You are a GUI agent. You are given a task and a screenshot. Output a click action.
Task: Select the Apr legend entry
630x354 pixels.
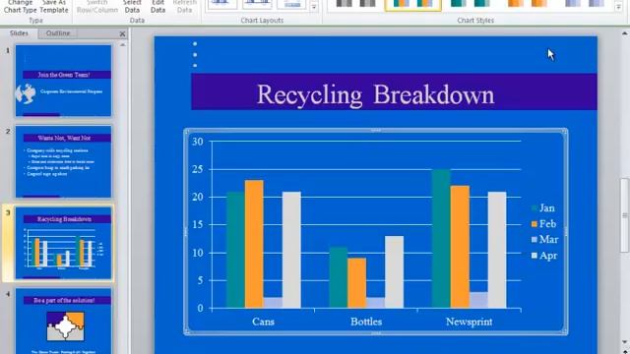pos(544,256)
